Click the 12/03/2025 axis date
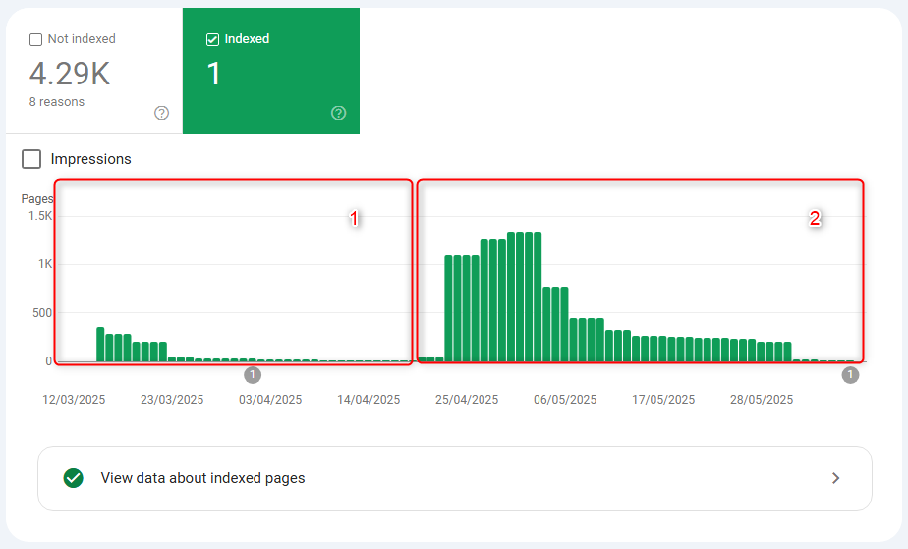The height and width of the screenshot is (549, 908). [74, 399]
